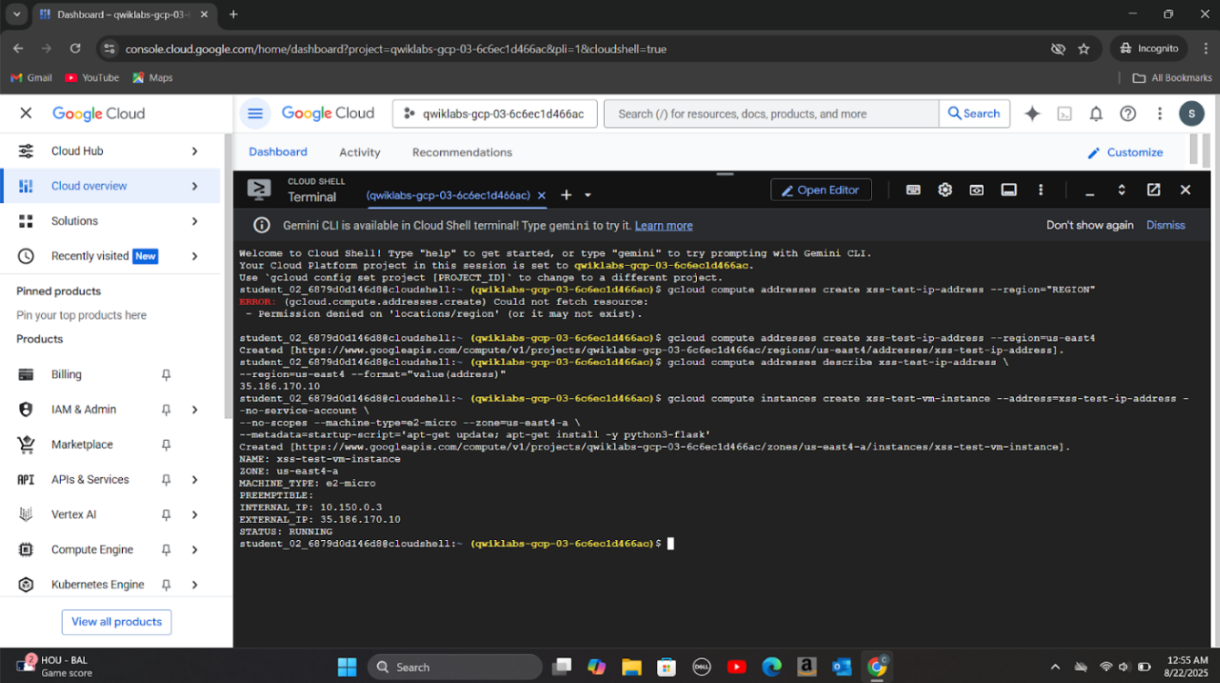Expand the IAM & Admin submenu chevron

tap(194, 410)
